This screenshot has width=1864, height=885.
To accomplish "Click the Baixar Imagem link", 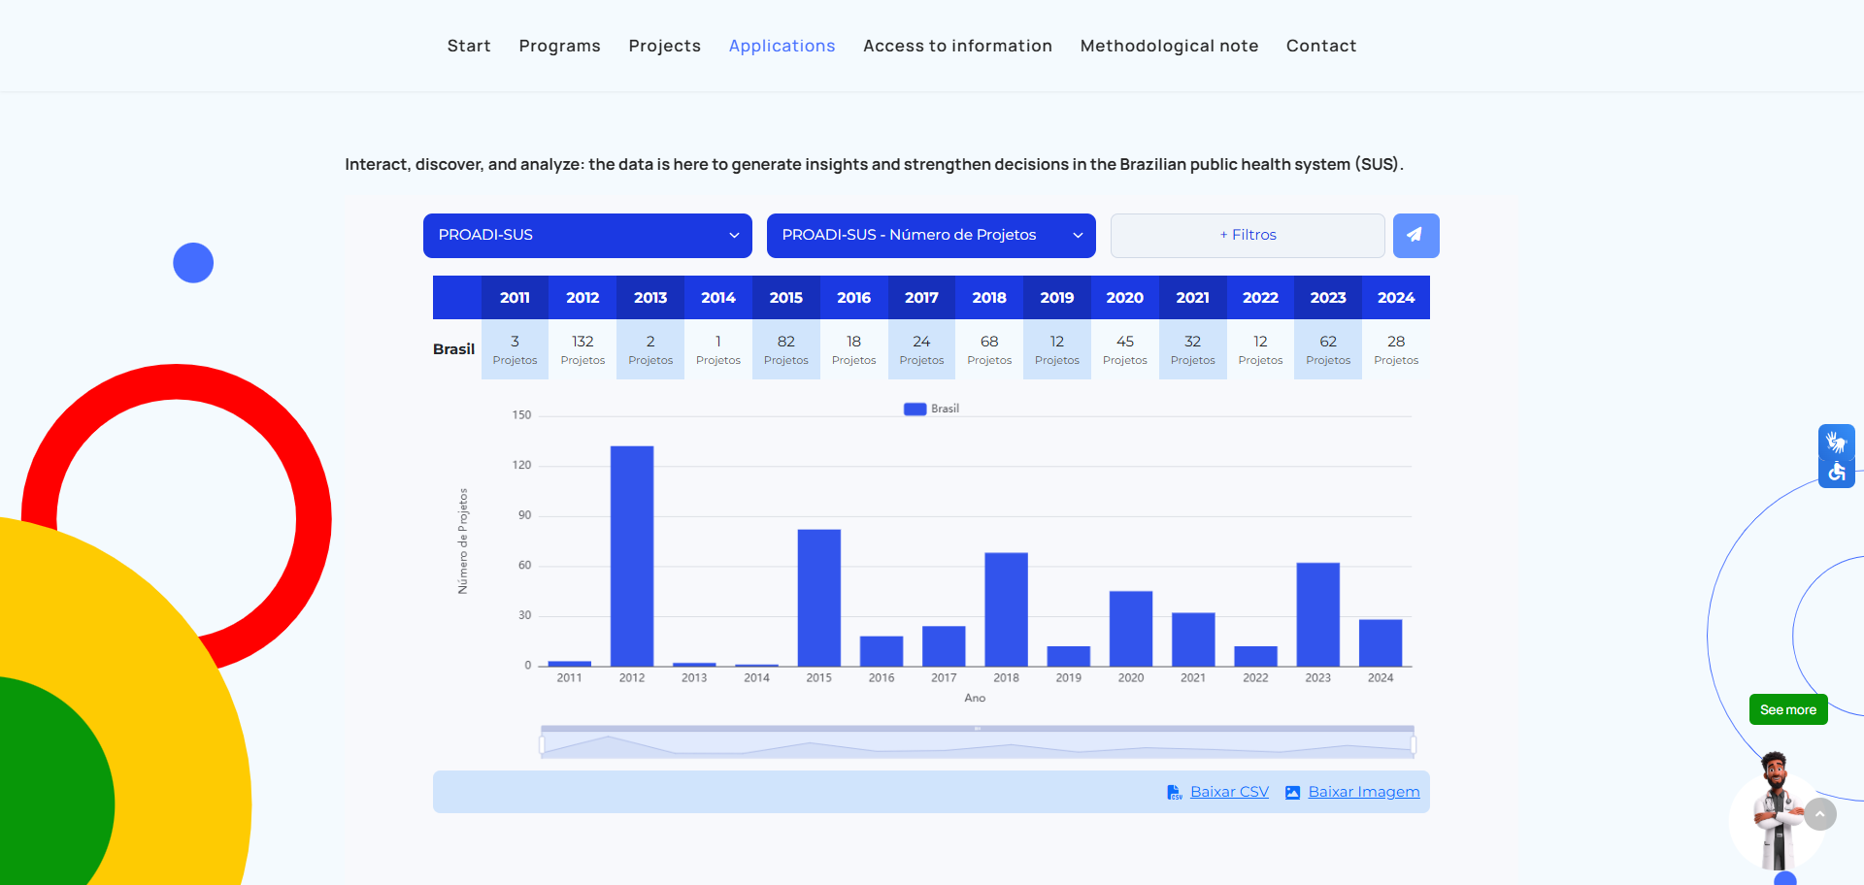I will coord(1364,792).
